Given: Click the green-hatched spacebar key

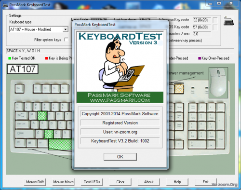Looking at the screenshot, I should pos(60,144).
